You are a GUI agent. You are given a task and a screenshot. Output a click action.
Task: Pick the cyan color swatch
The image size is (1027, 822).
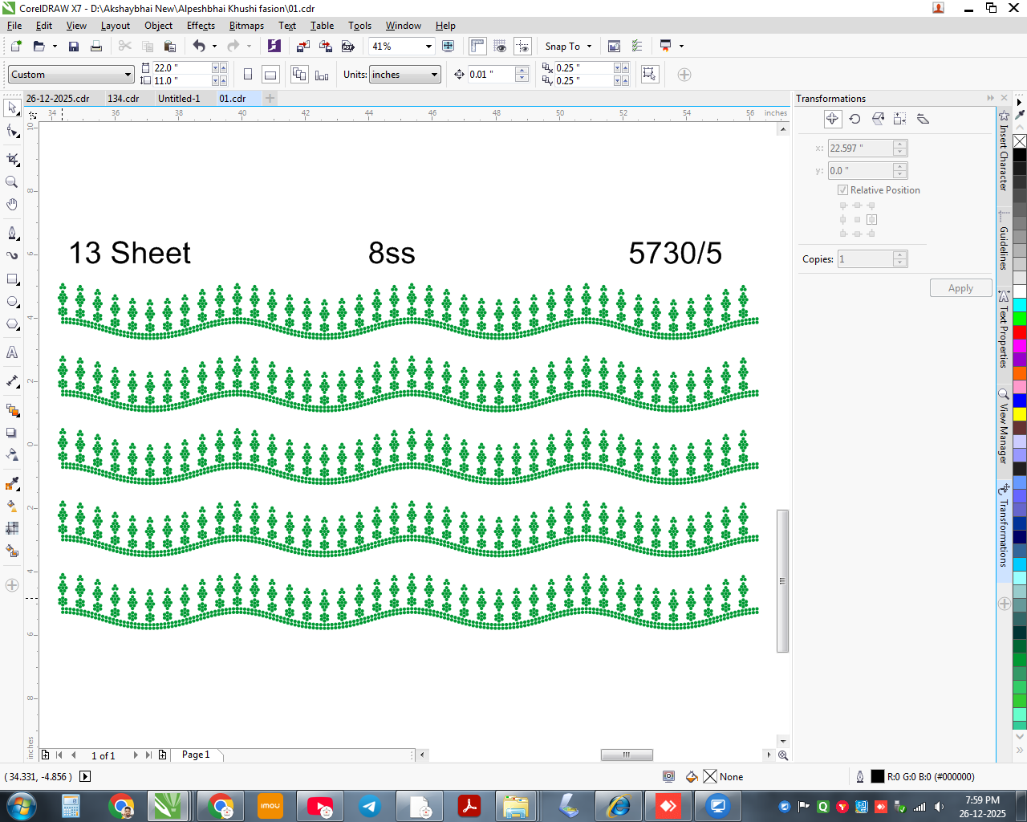coord(1020,305)
